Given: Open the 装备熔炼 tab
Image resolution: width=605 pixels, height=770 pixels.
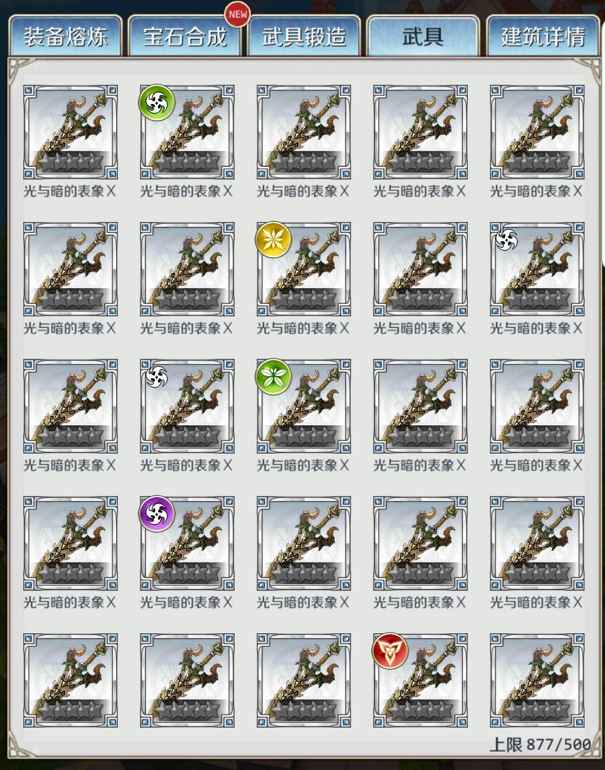Looking at the screenshot, I should pos(65,36).
